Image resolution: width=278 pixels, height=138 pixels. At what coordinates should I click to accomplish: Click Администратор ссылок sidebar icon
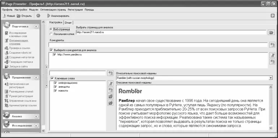point(6,106)
